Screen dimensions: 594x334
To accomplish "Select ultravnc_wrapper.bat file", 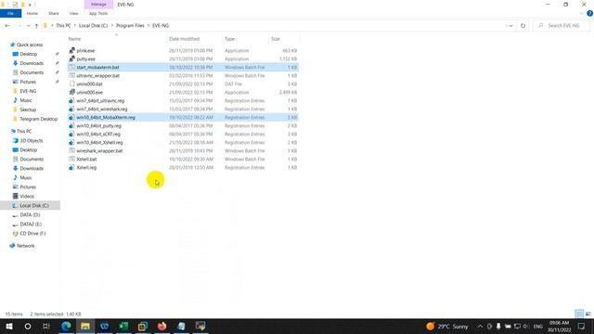I will click(x=98, y=76).
